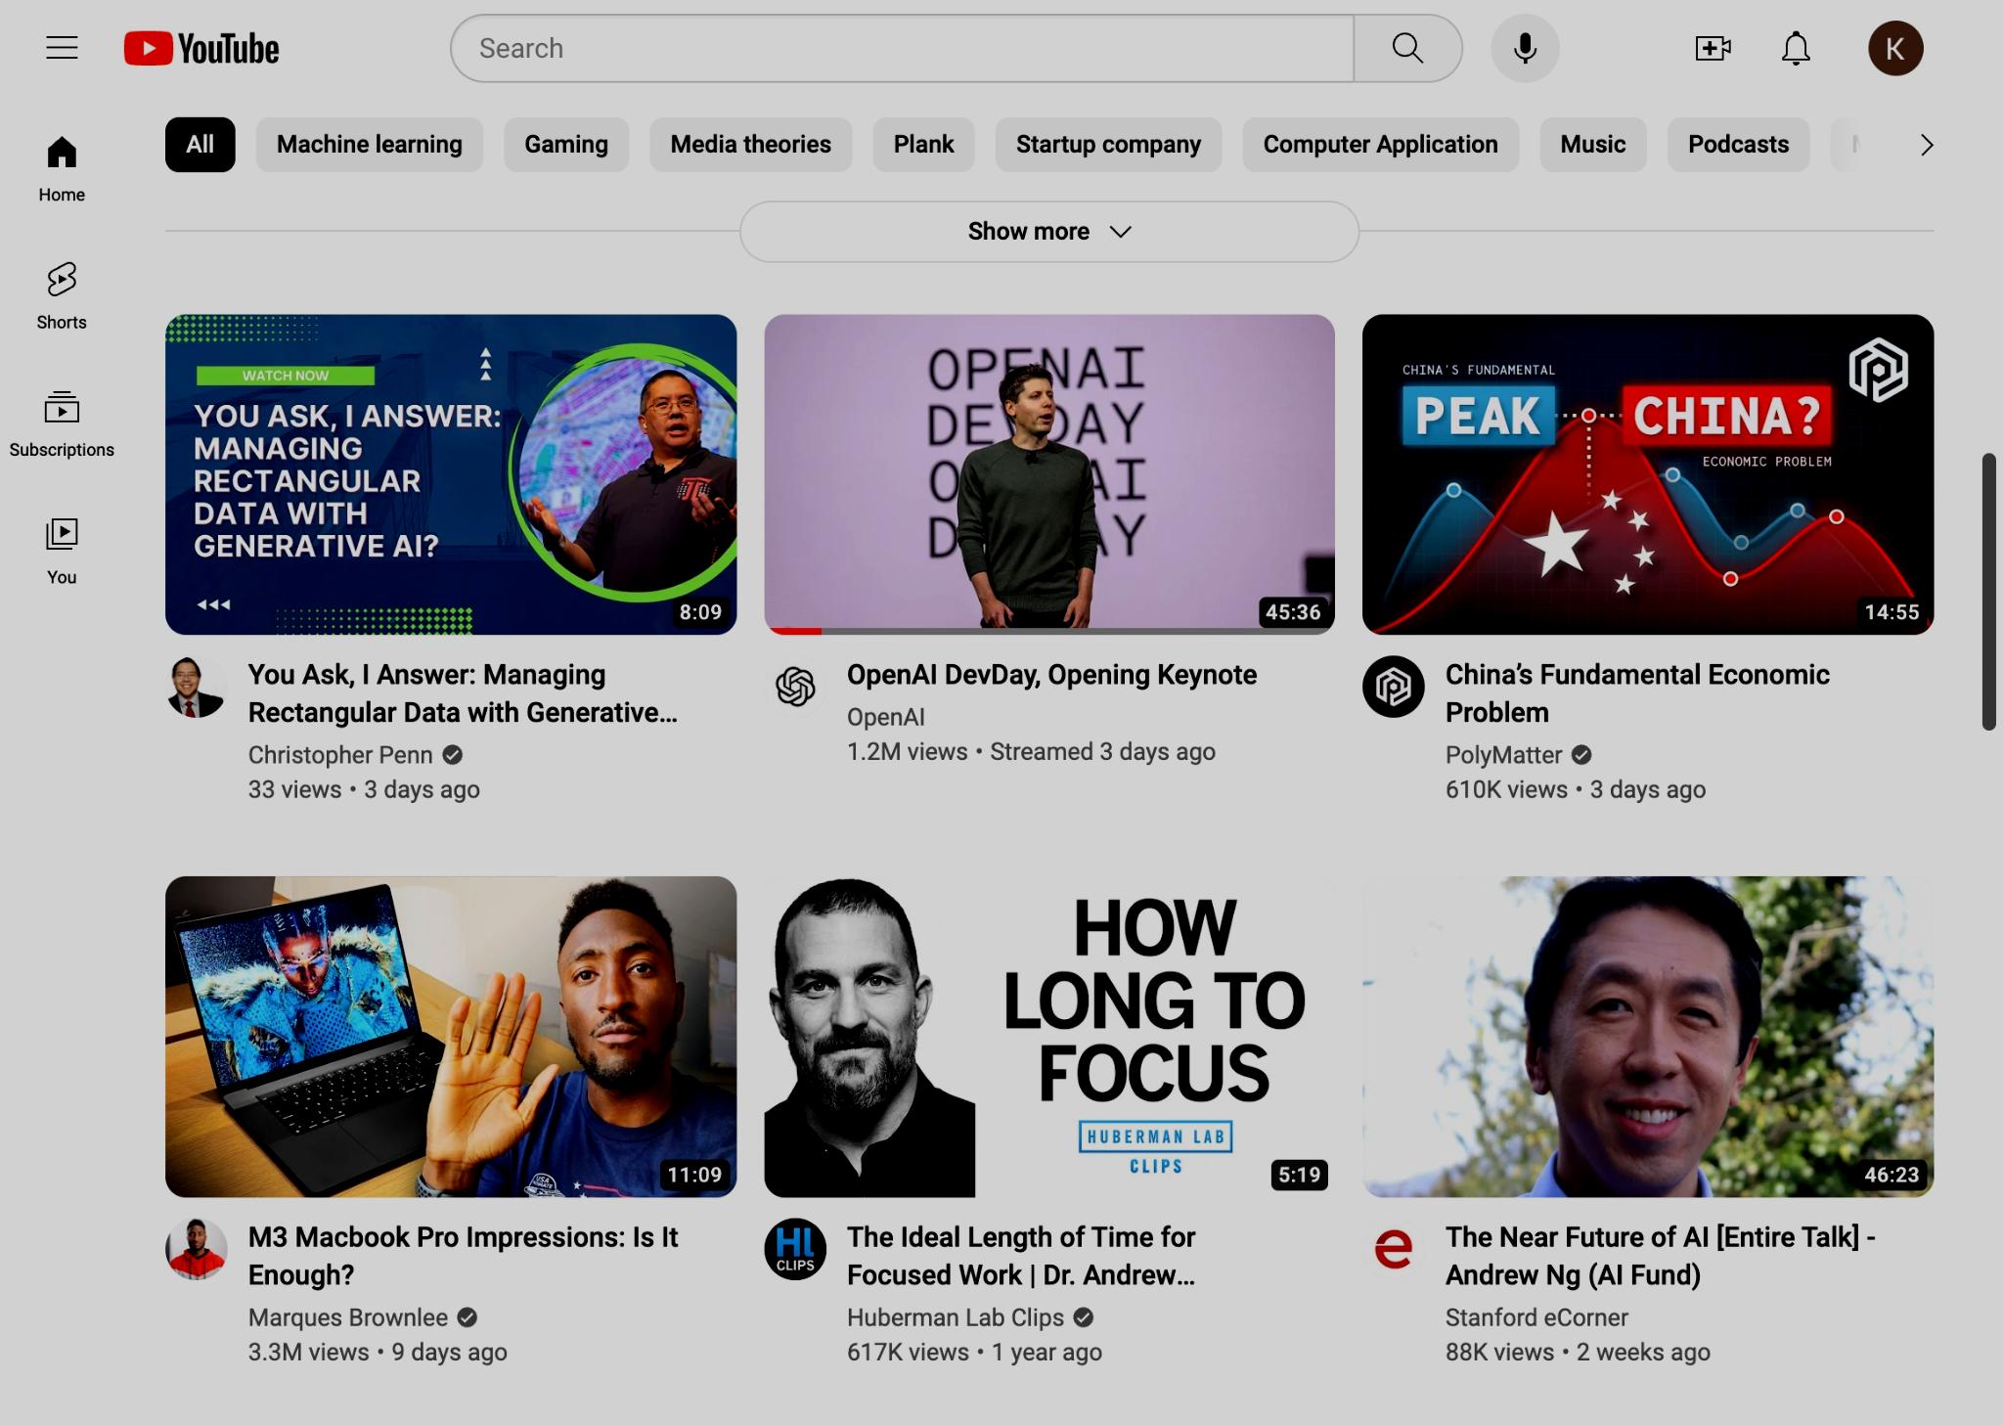Select the Plank chip
The width and height of the screenshot is (2003, 1425).
tap(923, 145)
